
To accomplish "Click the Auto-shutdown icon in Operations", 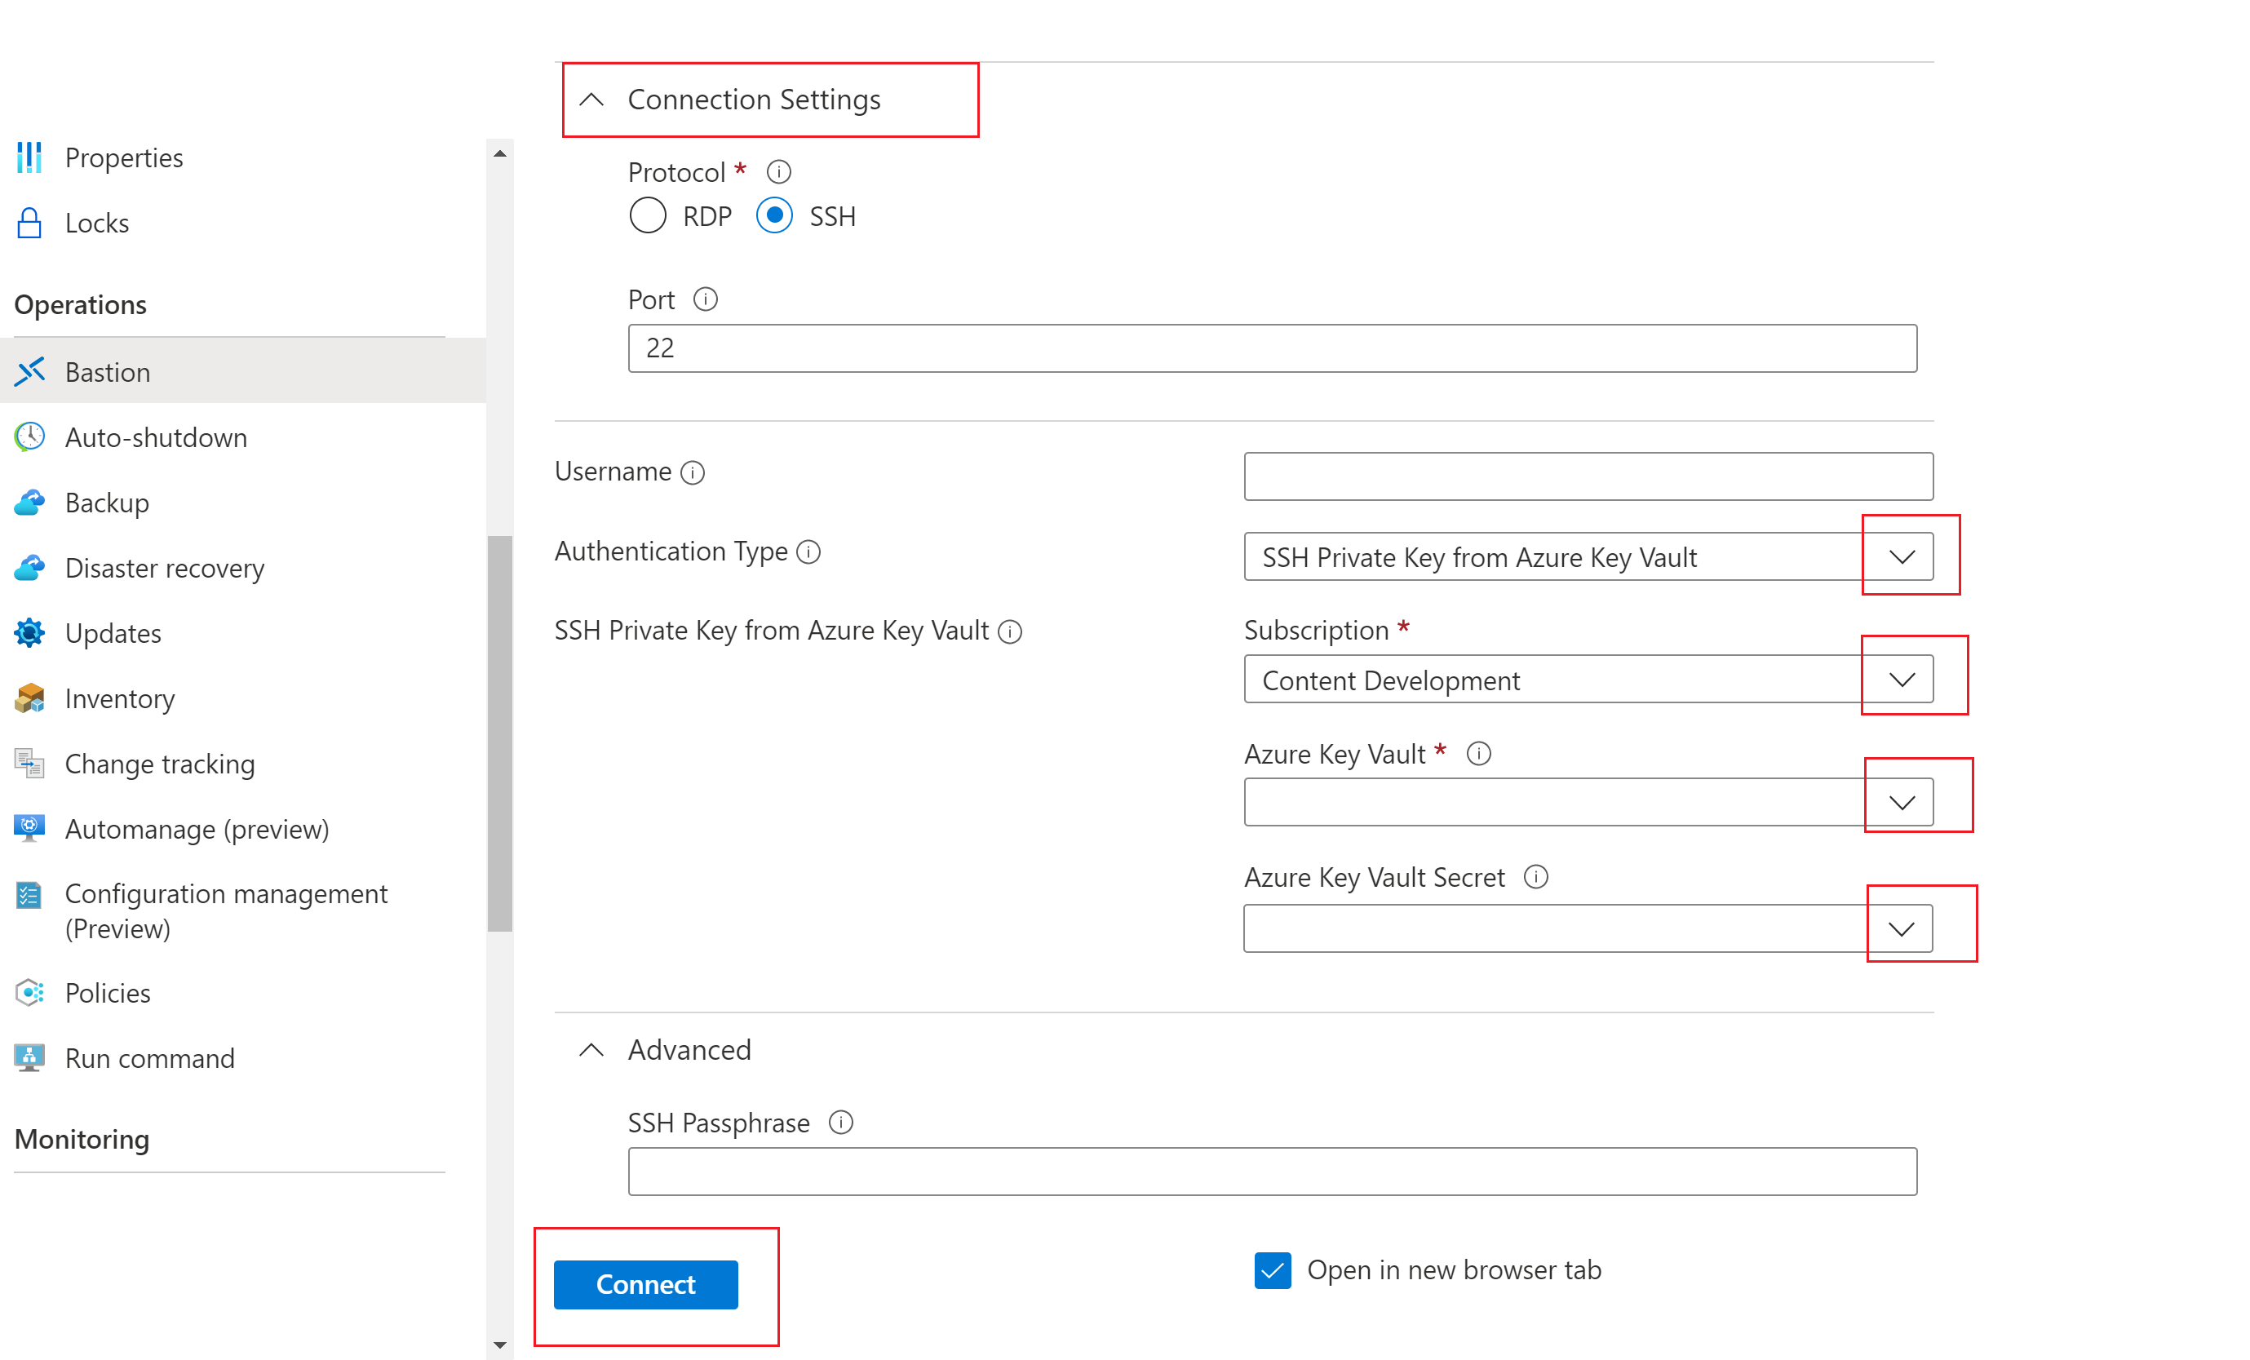I will pos(30,437).
